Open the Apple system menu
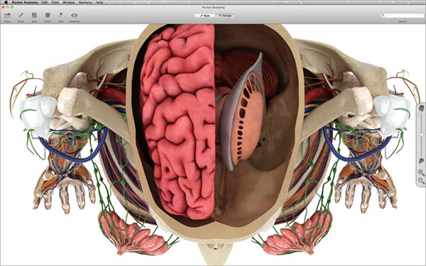426x266 pixels. (x=6, y=2)
